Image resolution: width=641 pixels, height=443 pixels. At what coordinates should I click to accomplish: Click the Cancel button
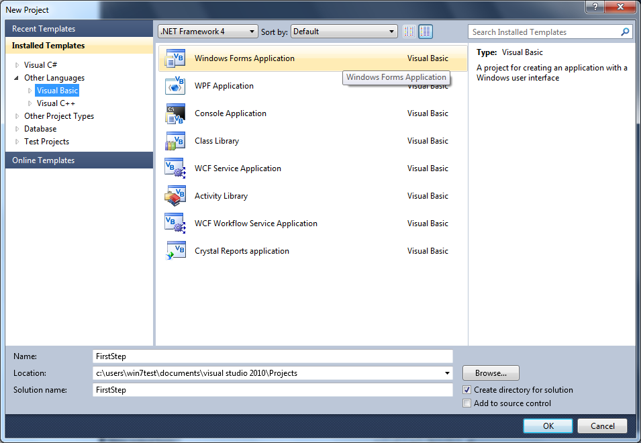coord(602,426)
